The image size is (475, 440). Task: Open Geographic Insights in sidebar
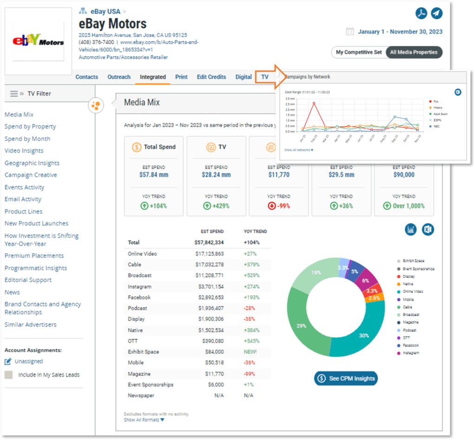32,163
